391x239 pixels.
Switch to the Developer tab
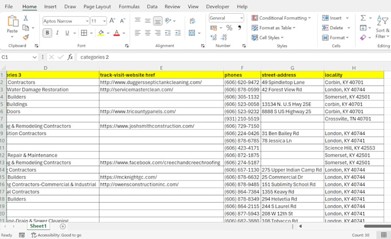tap(217, 6)
